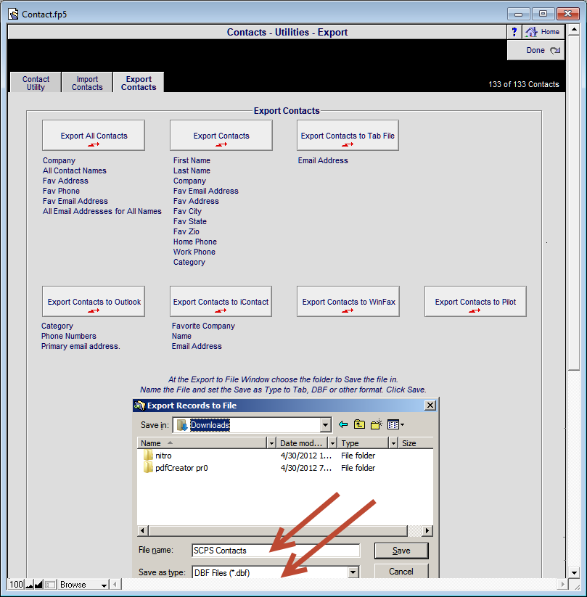Click the Size column header
The width and height of the screenshot is (587, 597).
(x=416, y=443)
